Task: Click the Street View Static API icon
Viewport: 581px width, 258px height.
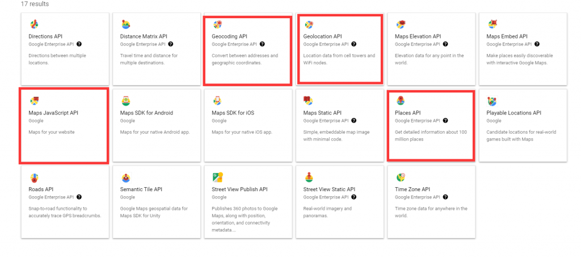Action: pos(309,177)
